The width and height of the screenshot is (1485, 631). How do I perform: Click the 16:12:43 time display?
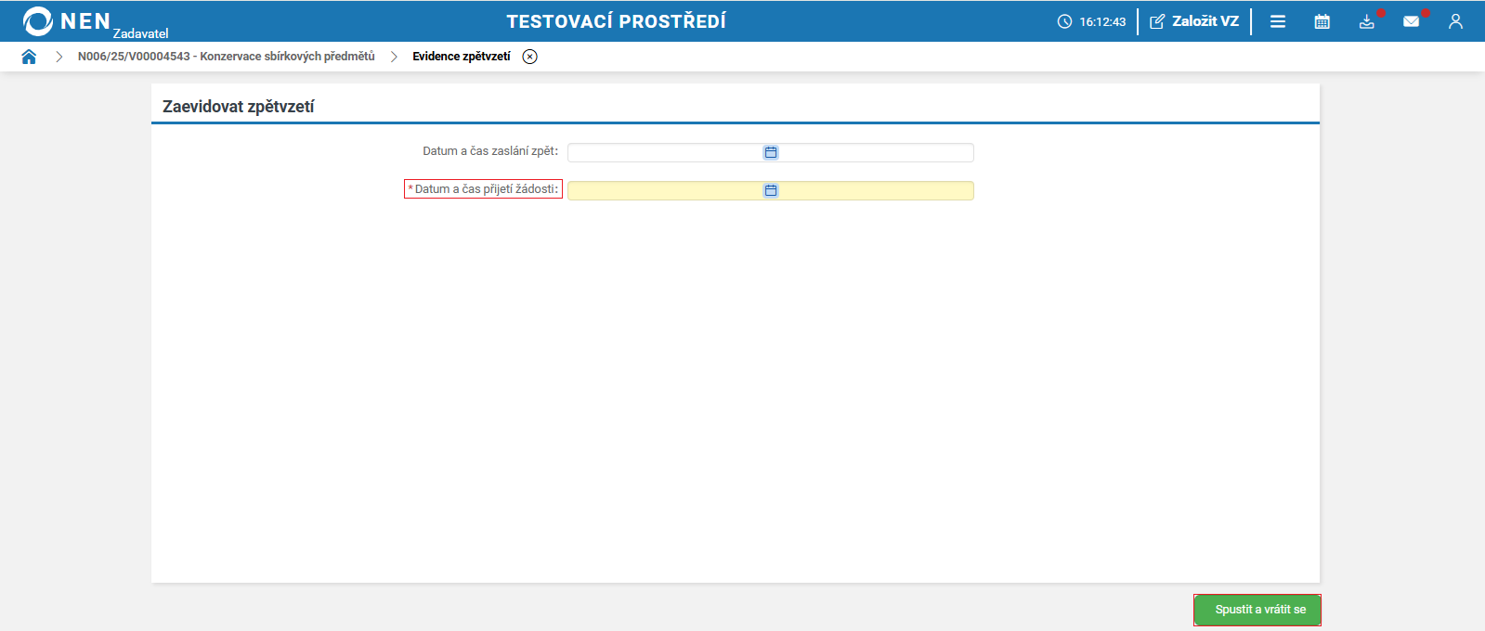pyautogui.click(x=1102, y=21)
